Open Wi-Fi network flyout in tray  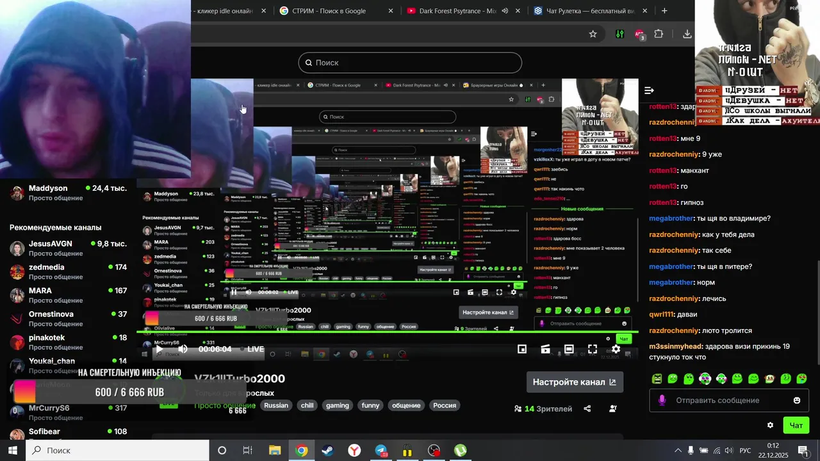tap(716, 450)
